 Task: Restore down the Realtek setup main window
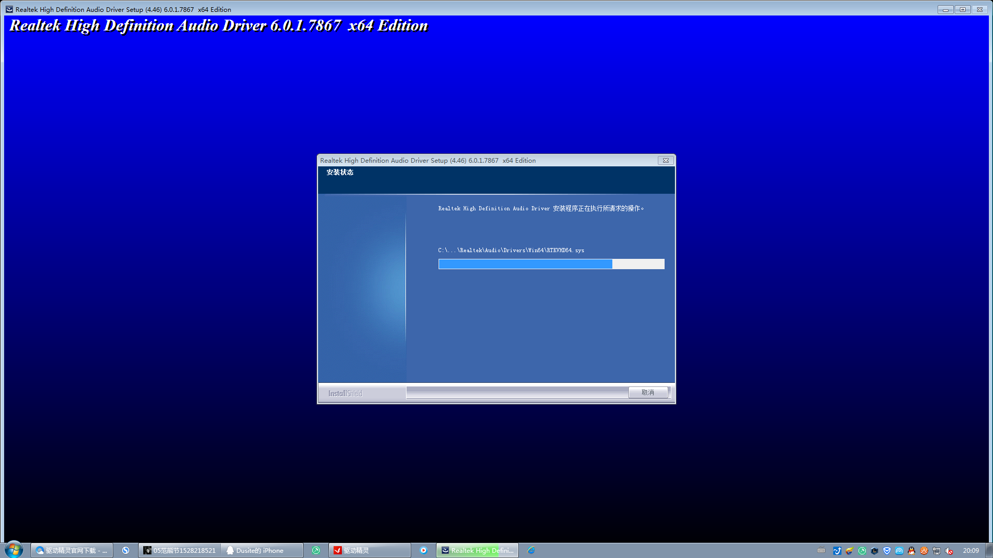pos(962,9)
